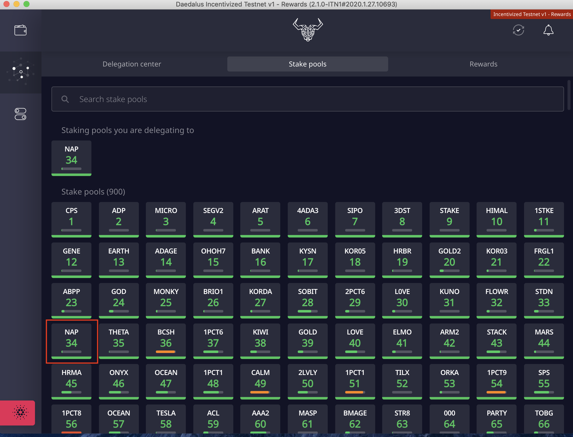Switch to Delegation center tab
The height and width of the screenshot is (437, 573).
[x=132, y=64]
